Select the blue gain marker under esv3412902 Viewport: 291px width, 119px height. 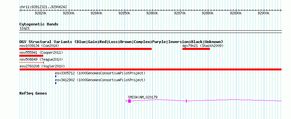click(56, 83)
